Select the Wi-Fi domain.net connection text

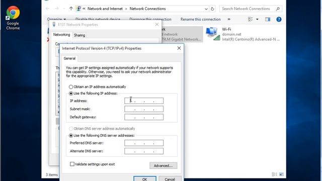pos(231,34)
